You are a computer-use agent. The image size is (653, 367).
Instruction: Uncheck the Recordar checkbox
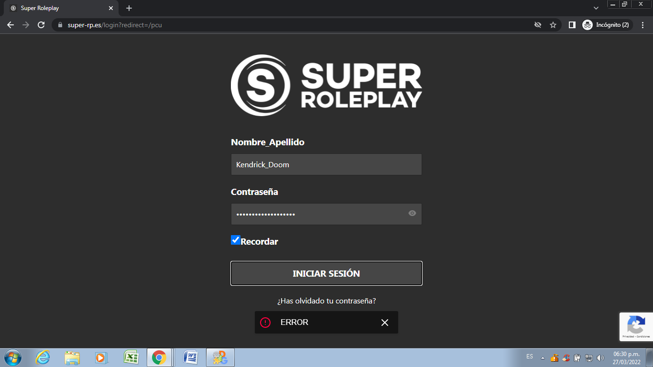coord(235,240)
